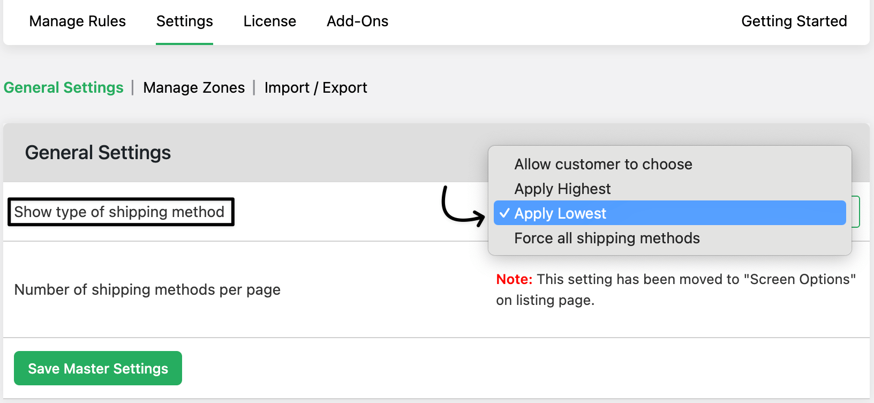Click 'Number of shipping methods per page' label
The height and width of the screenshot is (403, 874).
point(147,289)
